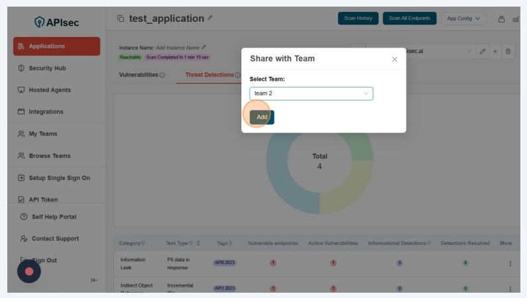
Task: Click the delete instance trash icon
Action: 508,52
